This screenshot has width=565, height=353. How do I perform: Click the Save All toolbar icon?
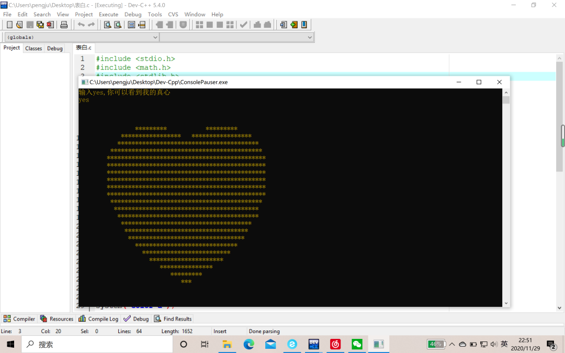coord(40,25)
